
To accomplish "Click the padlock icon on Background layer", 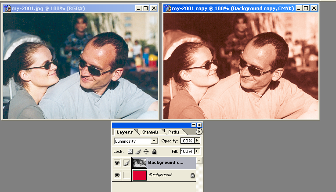I will [192, 175].
